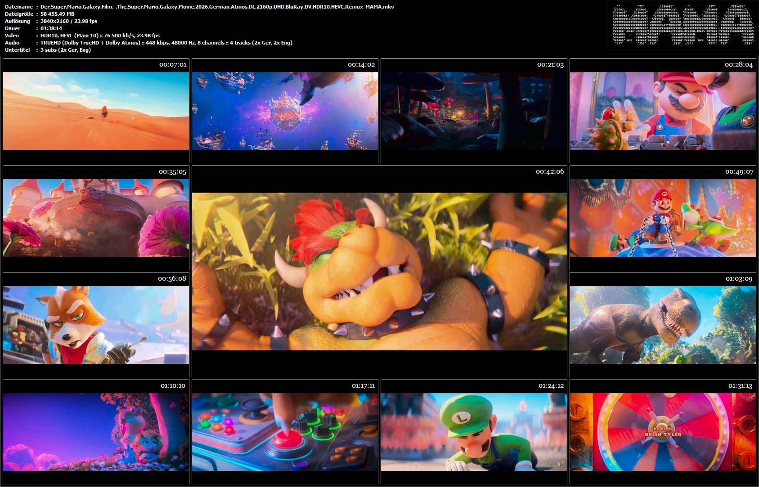The image size is (759, 487).
Task: Open the dark mushroom forest thumbnail
Action: (x=474, y=111)
